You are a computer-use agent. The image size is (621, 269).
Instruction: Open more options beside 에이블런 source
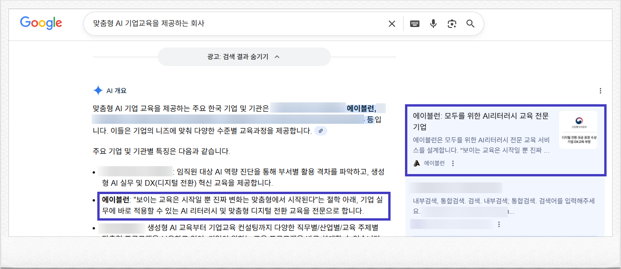[453, 163]
